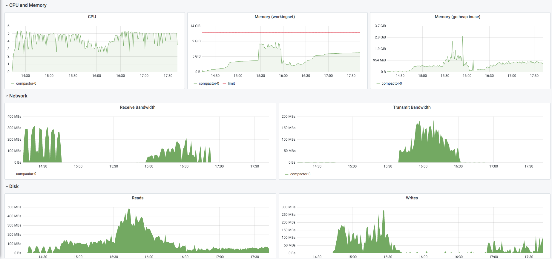Click the Transmit Bandwidth panel title
Viewport: 552px width, 259px height.
click(x=412, y=107)
